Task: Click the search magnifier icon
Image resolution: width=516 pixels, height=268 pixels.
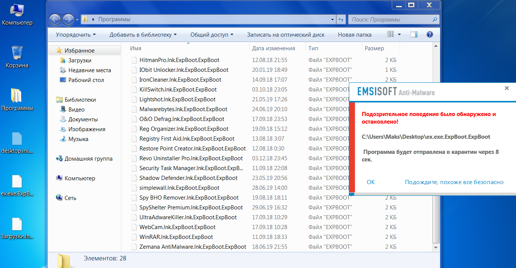Action: (x=435, y=19)
